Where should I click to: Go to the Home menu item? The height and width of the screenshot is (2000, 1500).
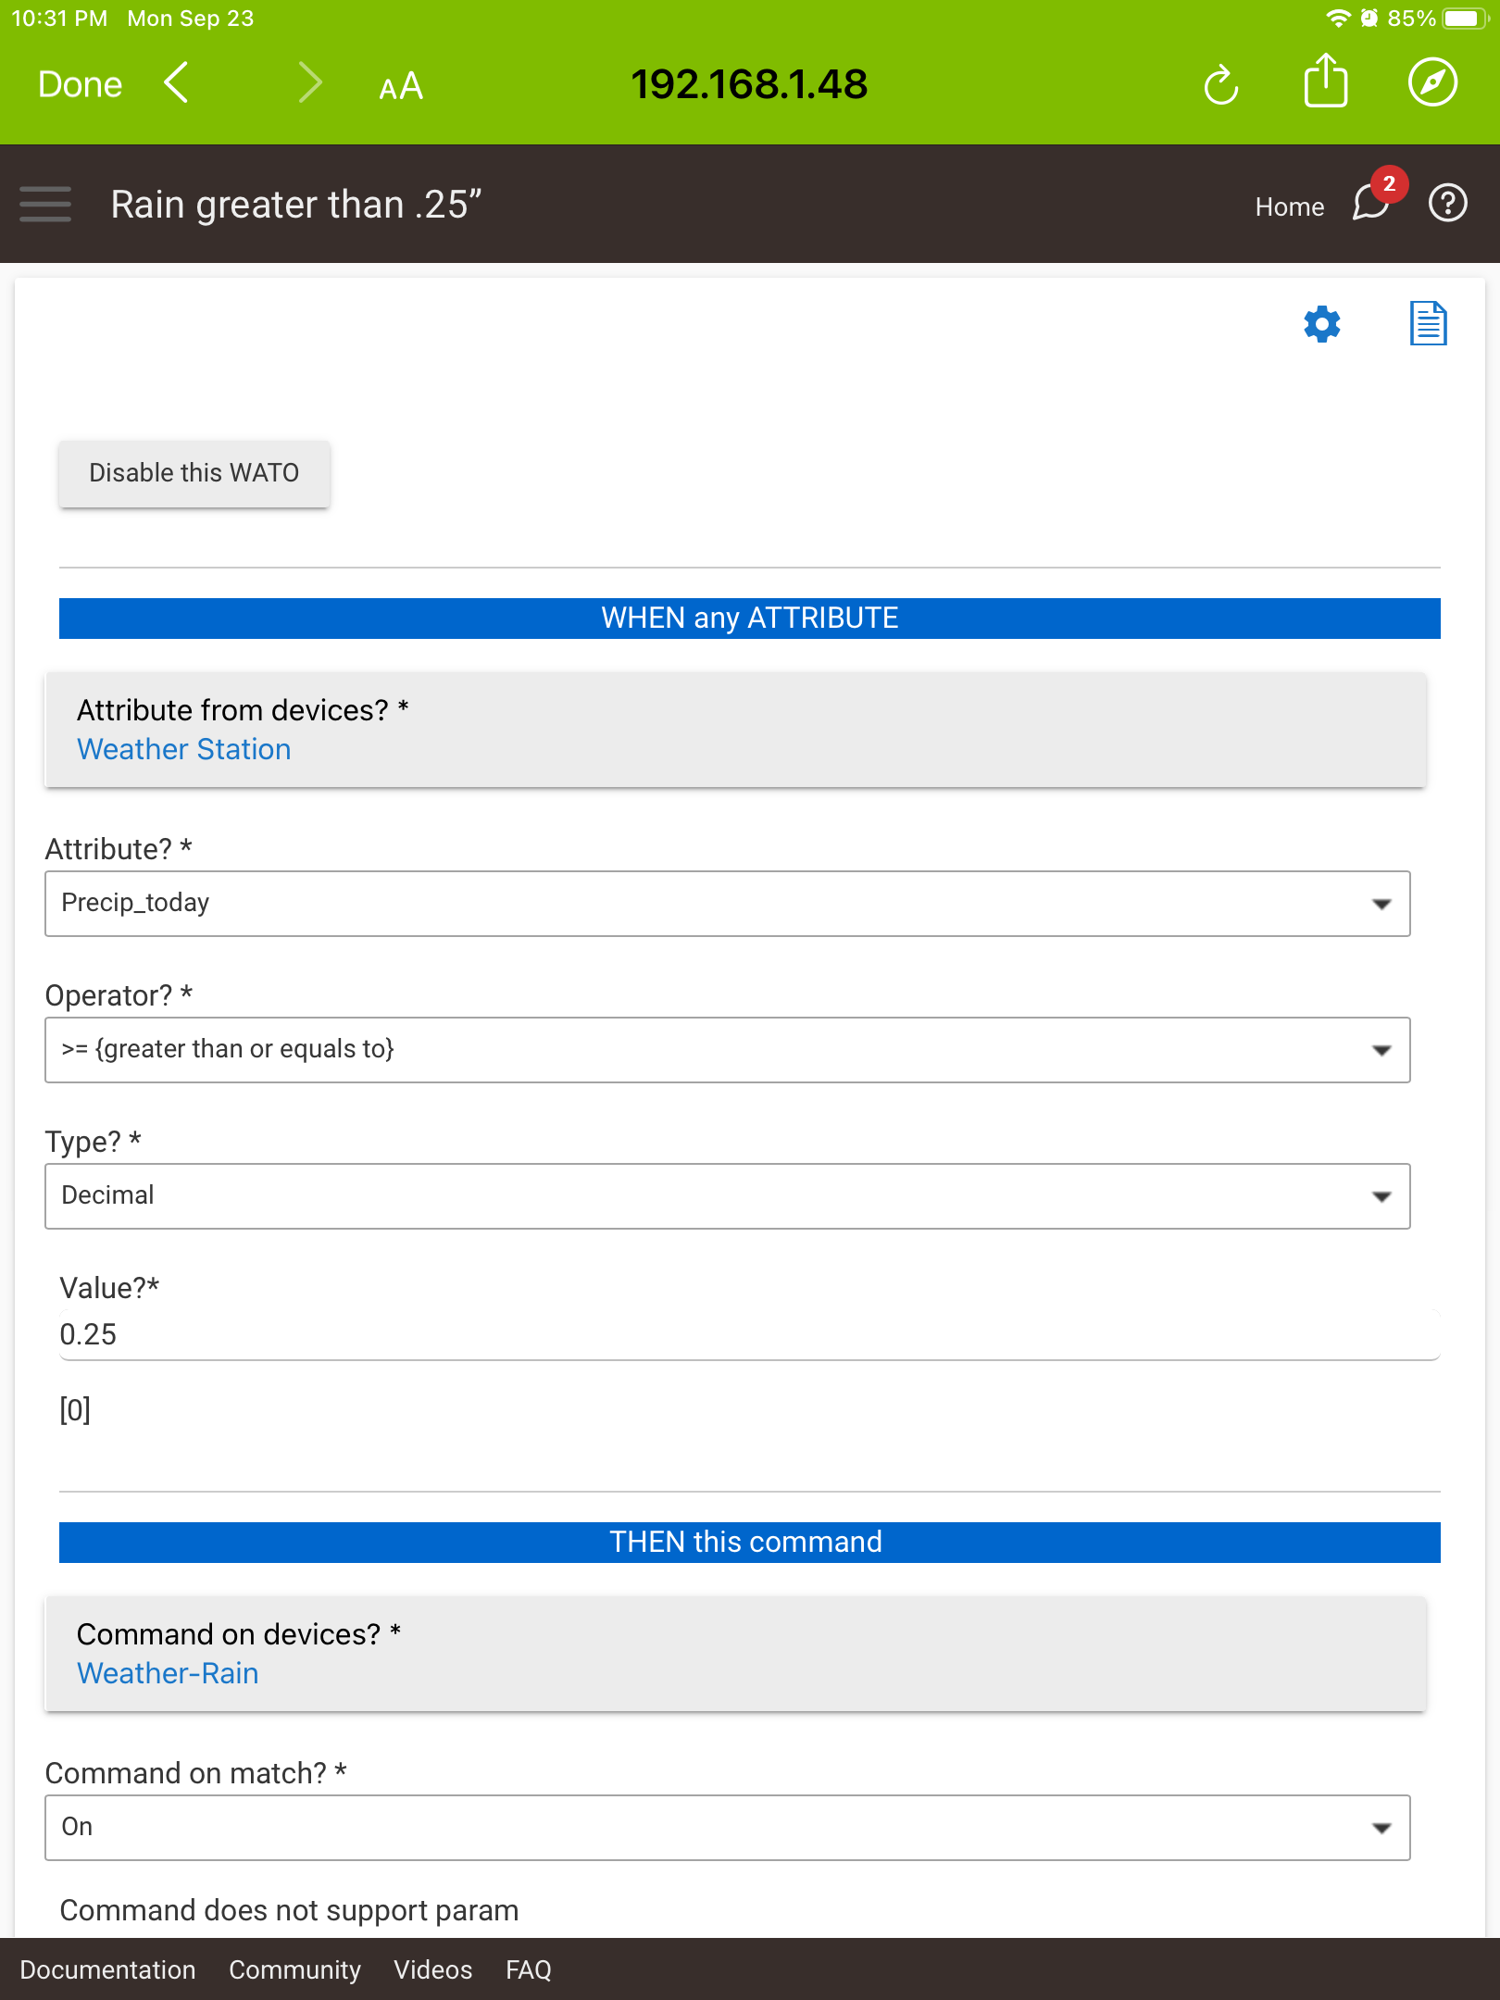[x=1288, y=206]
